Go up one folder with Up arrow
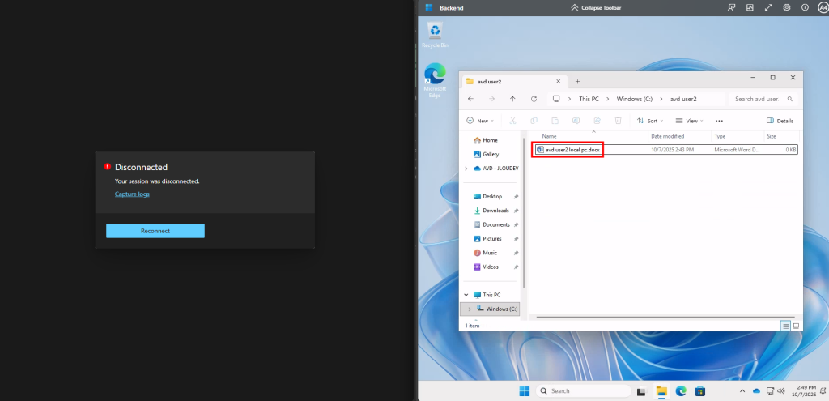The height and width of the screenshot is (401, 829). 512,99
